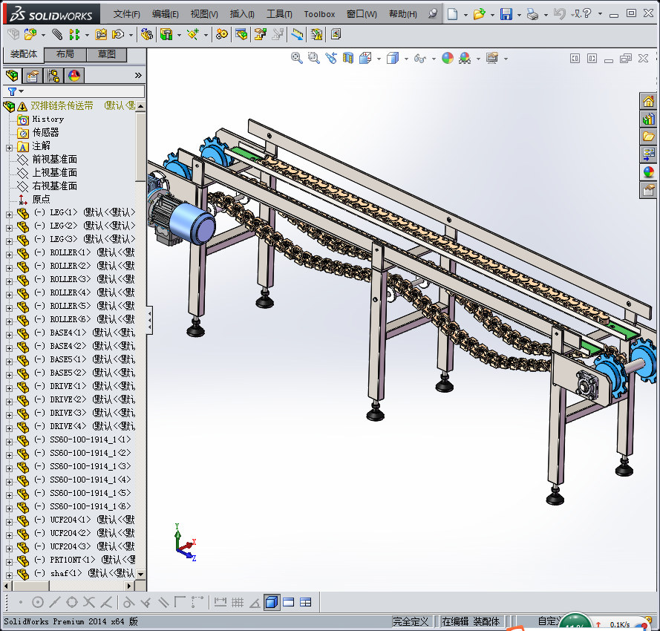The image size is (660, 631).
Task: Toggle the shaded with edges display button
Action: [272, 602]
